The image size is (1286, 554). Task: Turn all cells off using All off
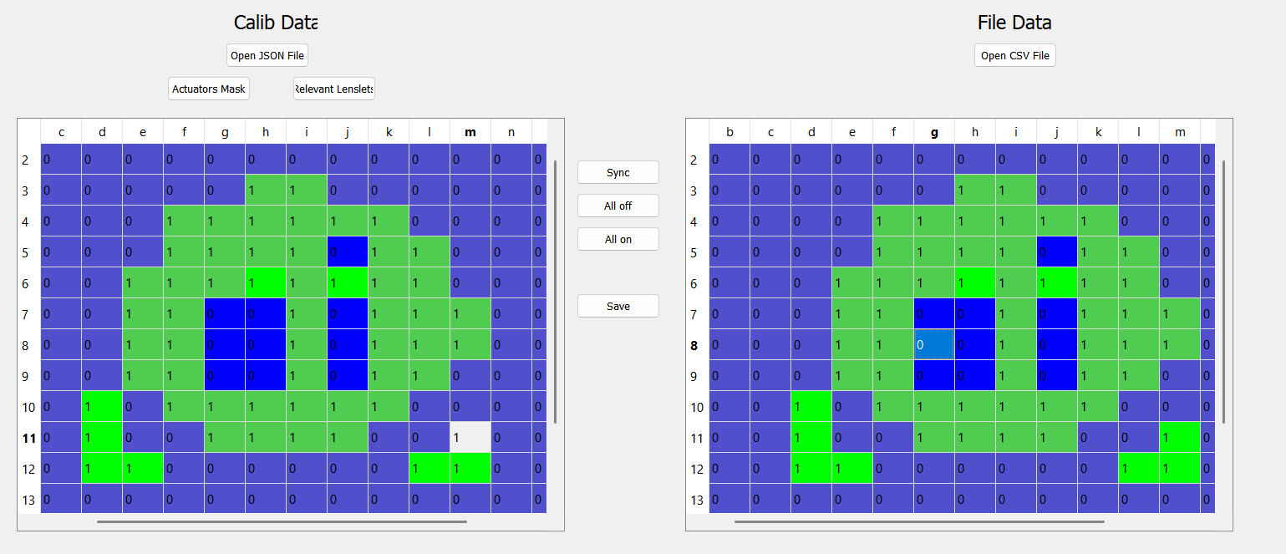click(618, 206)
